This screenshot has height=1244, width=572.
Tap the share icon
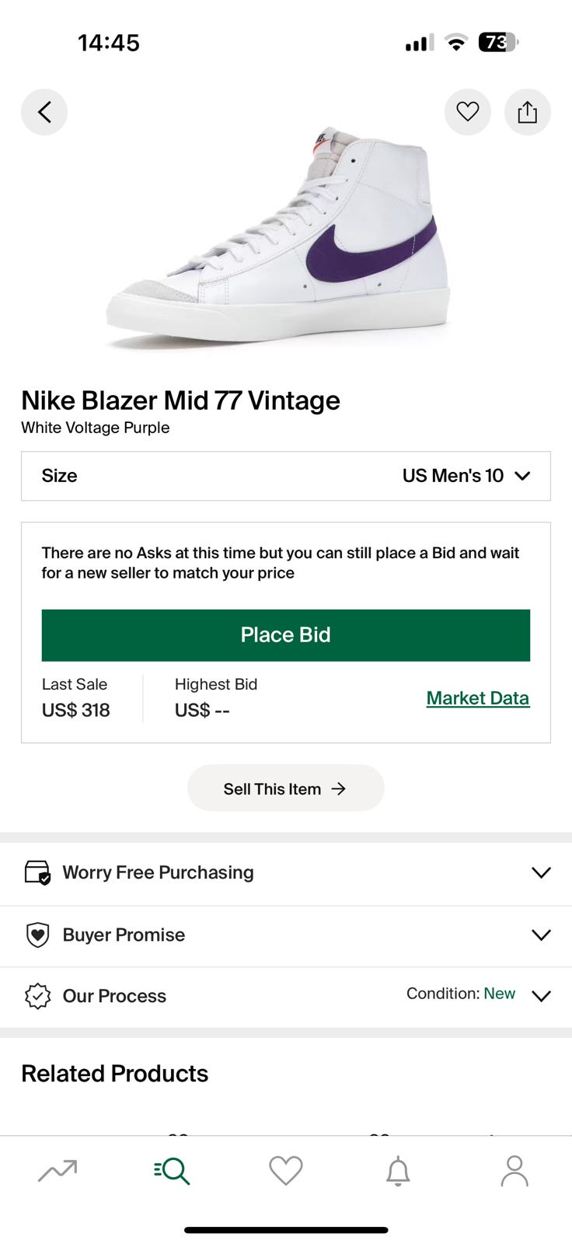tap(528, 112)
